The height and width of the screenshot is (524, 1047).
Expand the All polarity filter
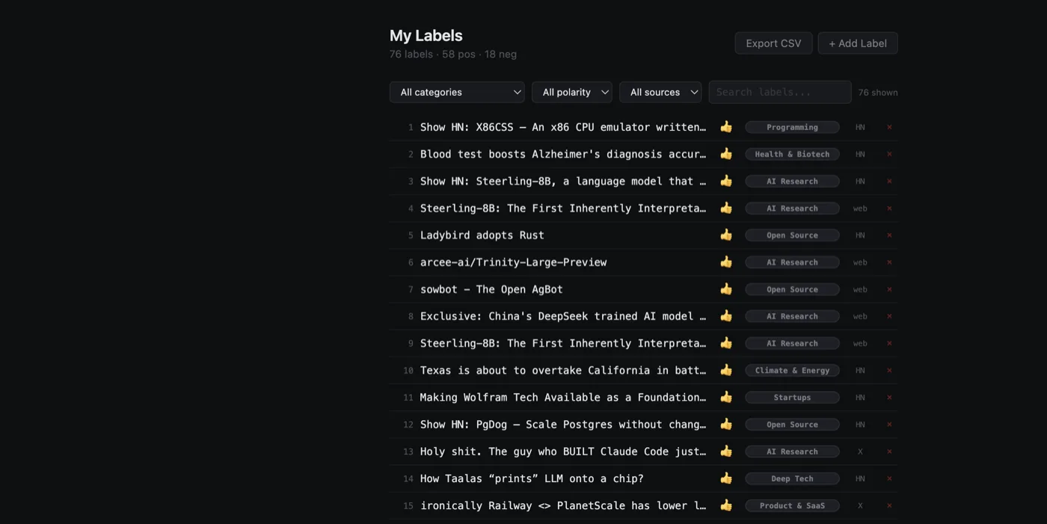click(x=571, y=92)
